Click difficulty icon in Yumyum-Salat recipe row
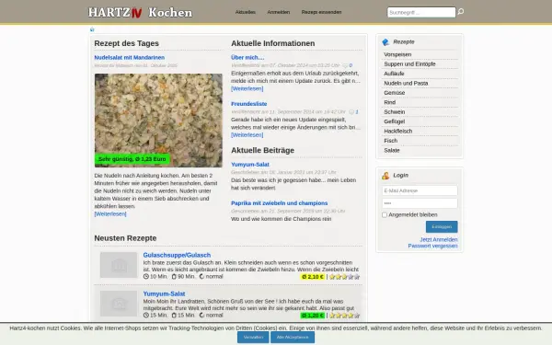This screenshot has height=345, width=552. click(201, 316)
